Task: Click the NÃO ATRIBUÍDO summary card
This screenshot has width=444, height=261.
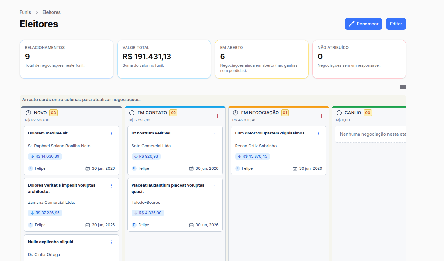Action: click(x=359, y=59)
